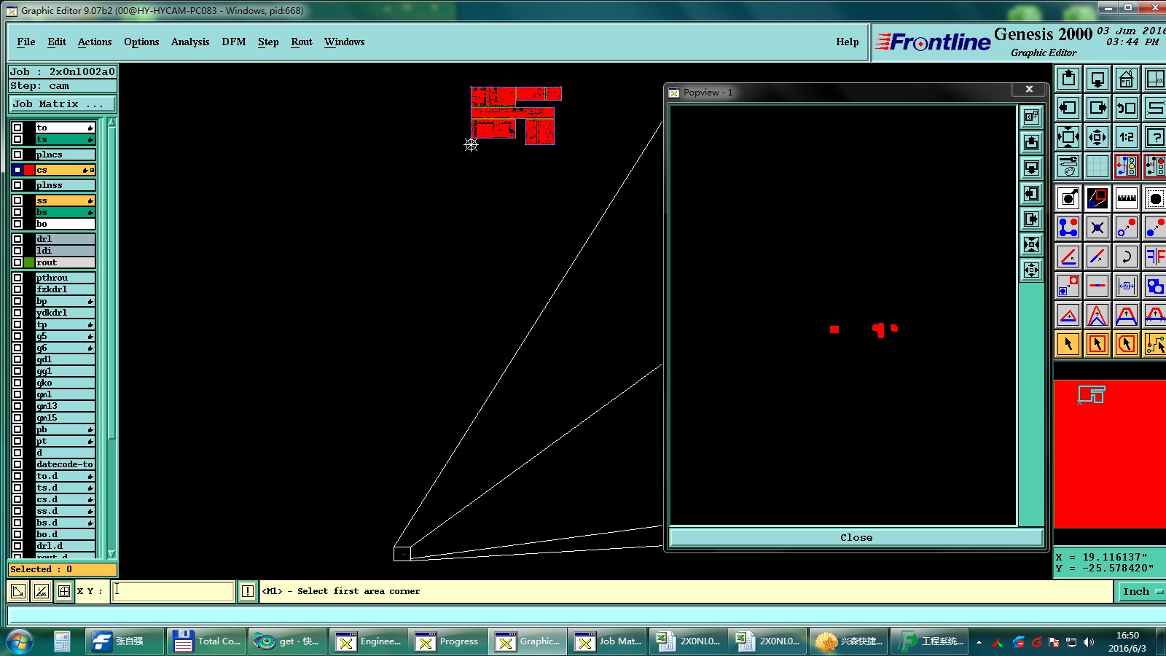
Task: Click the question mark query icon
Action: pyautogui.click(x=1155, y=137)
